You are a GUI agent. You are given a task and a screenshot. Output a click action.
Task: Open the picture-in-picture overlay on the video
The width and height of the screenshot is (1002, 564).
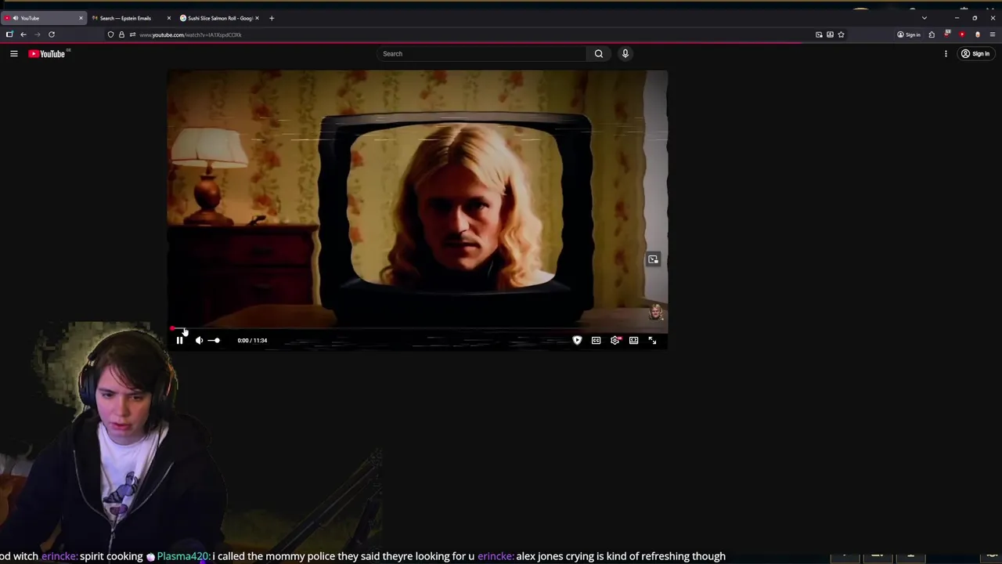click(x=653, y=259)
